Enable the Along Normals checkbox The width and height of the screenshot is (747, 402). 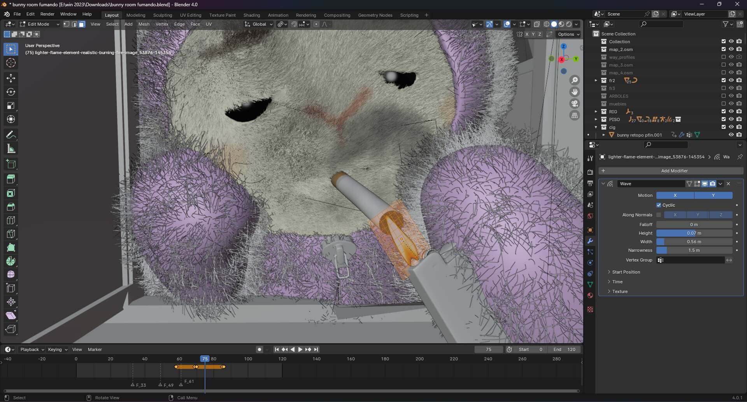click(659, 215)
